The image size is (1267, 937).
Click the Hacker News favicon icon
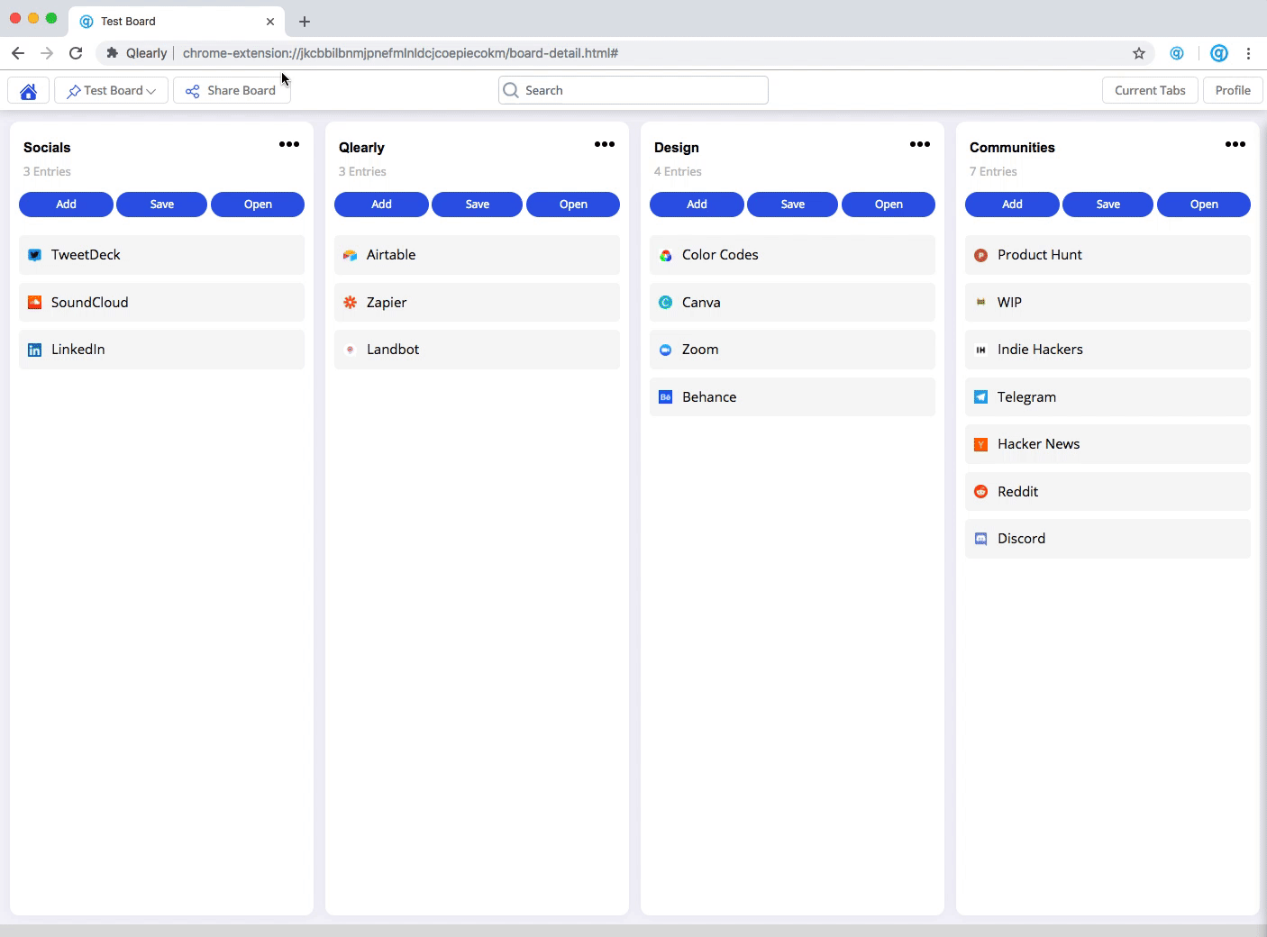[980, 444]
